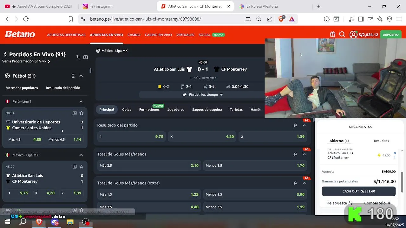This screenshot has width=406, height=228.
Task: Open the user account icon
Action: coord(353,35)
